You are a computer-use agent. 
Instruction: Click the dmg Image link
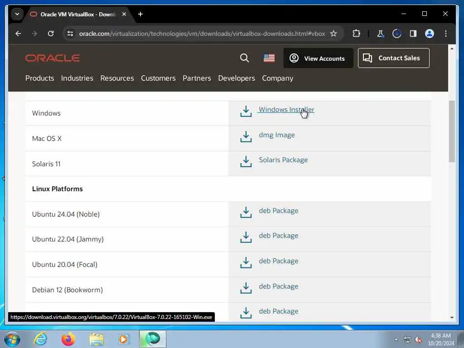click(x=277, y=135)
